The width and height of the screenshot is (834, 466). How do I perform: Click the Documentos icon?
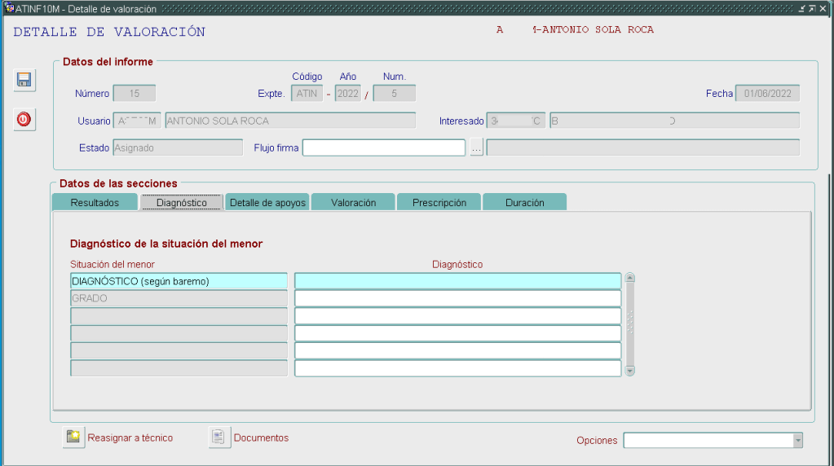pos(220,437)
